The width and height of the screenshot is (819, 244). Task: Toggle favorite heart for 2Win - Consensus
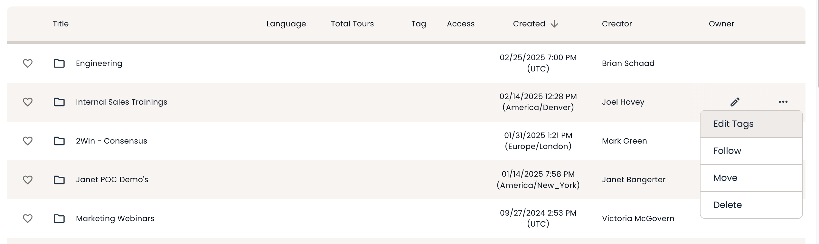(x=28, y=141)
